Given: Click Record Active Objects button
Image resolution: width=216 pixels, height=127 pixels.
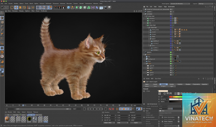Looking at the screenshot, I should tap(110, 109).
